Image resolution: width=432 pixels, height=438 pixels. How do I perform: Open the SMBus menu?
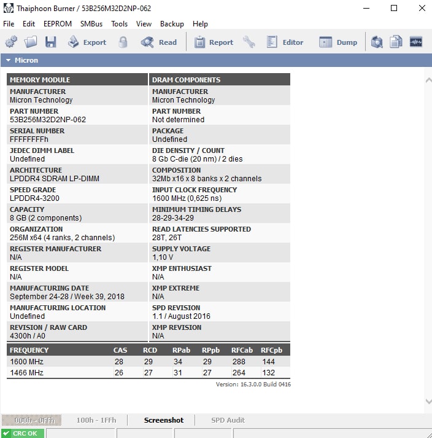(91, 24)
